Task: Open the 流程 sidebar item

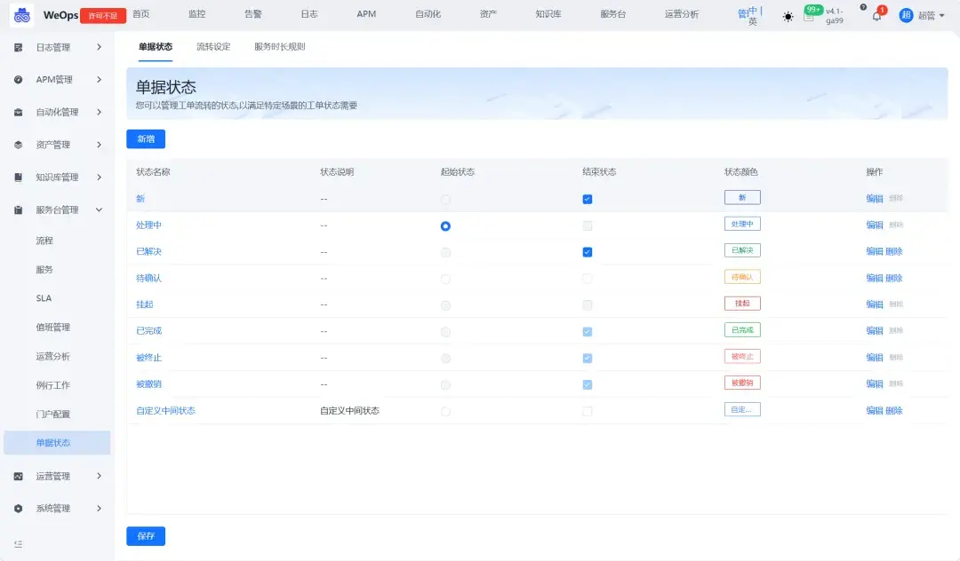Action: [44, 241]
